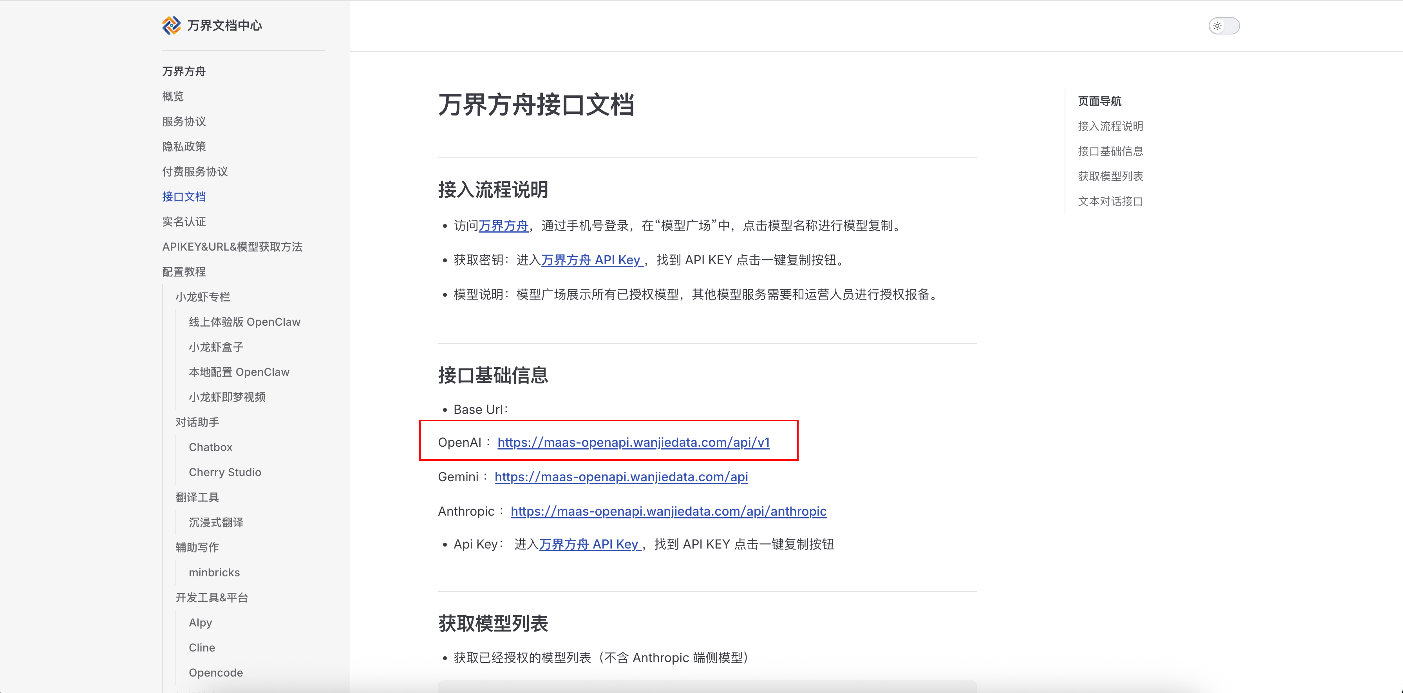1403x693 pixels.
Task: Expand 小龙虾专栏 sidebar group
Action: click(202, 297)
